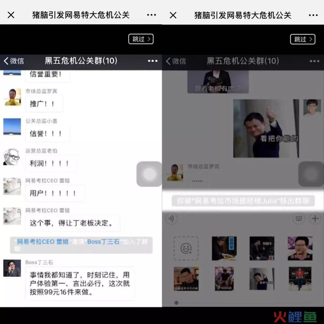Viewport: 324px width, 324px height.
Task: Send the sticker directly below the add-sticker button
Action: (x=186, y=279)
